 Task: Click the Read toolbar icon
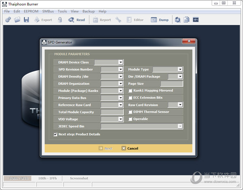(x=71, y=20)
